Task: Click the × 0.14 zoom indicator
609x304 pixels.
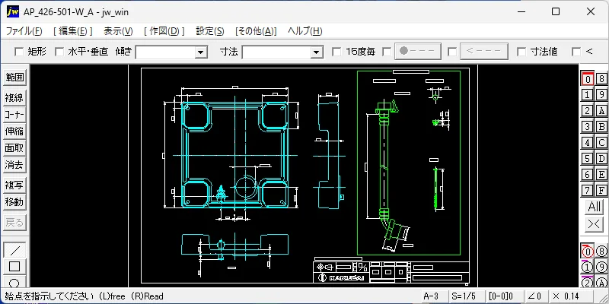Action: [569, 296]
